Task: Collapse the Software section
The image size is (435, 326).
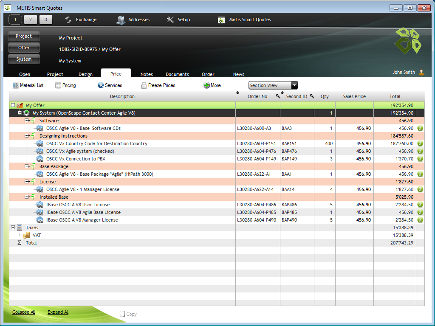Action: point(27,120)
